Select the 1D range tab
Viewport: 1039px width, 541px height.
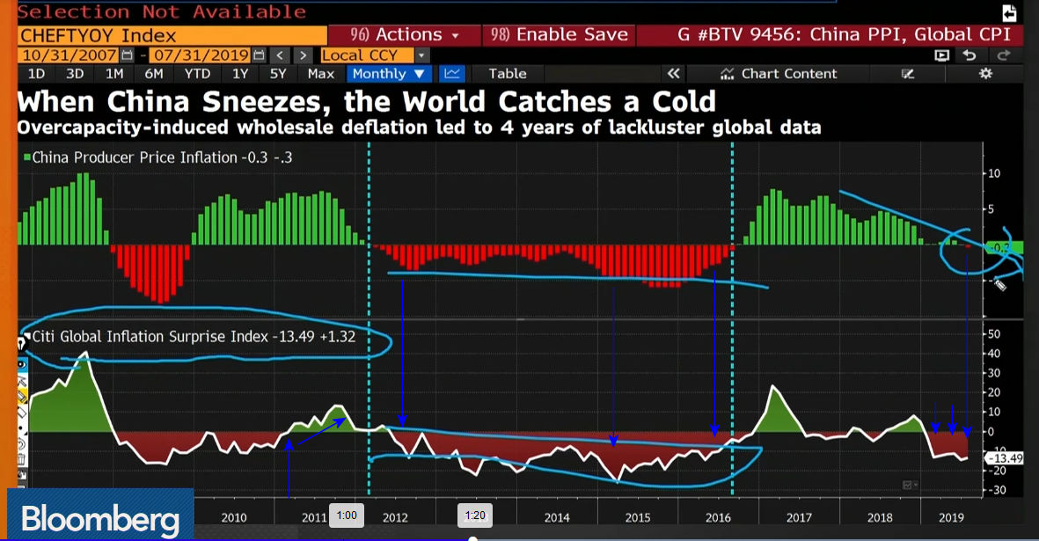tap(36, 74)
